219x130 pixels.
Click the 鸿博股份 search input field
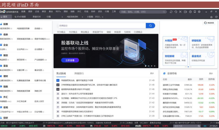pos(102,26)
